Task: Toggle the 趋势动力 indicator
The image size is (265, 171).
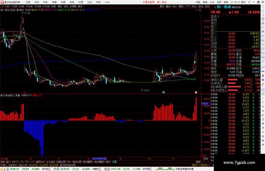Action: (x=40, y=162)
